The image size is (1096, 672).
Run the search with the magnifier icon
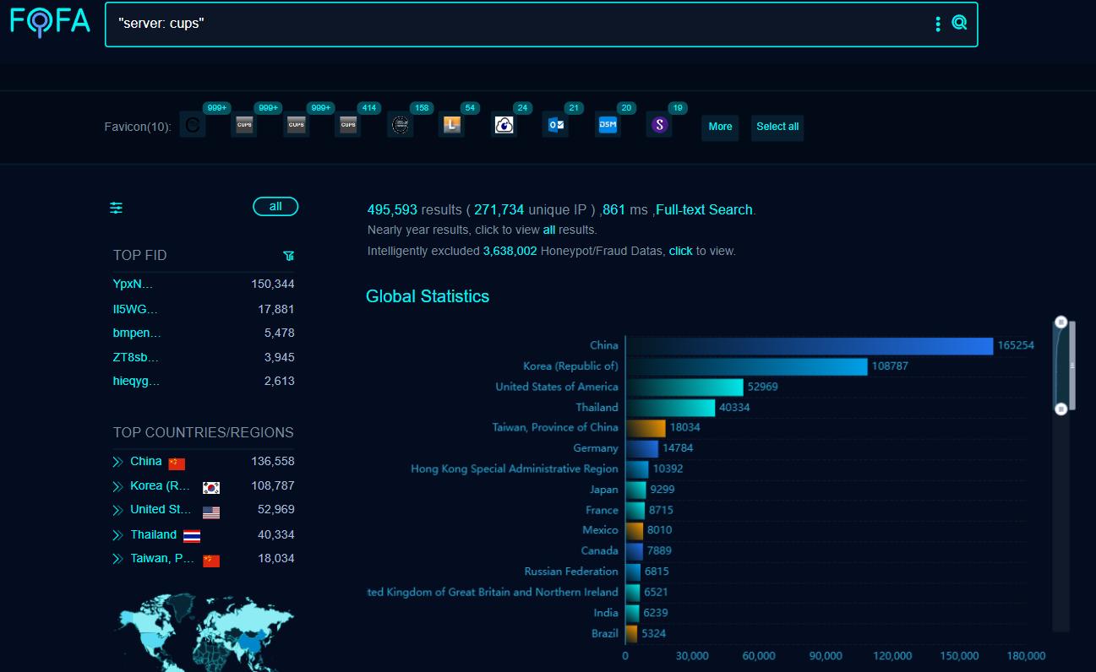click(x=959, y=23)
